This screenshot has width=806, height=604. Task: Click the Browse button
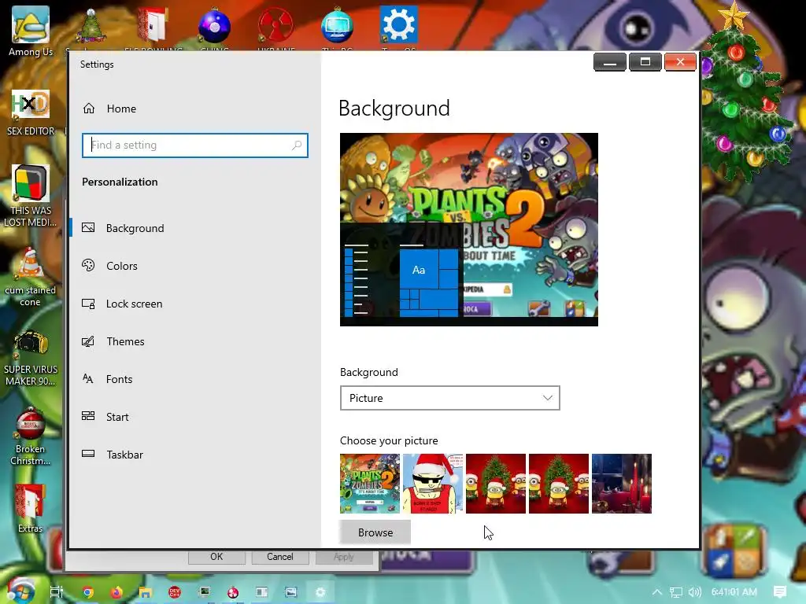[x=375, y=532]
